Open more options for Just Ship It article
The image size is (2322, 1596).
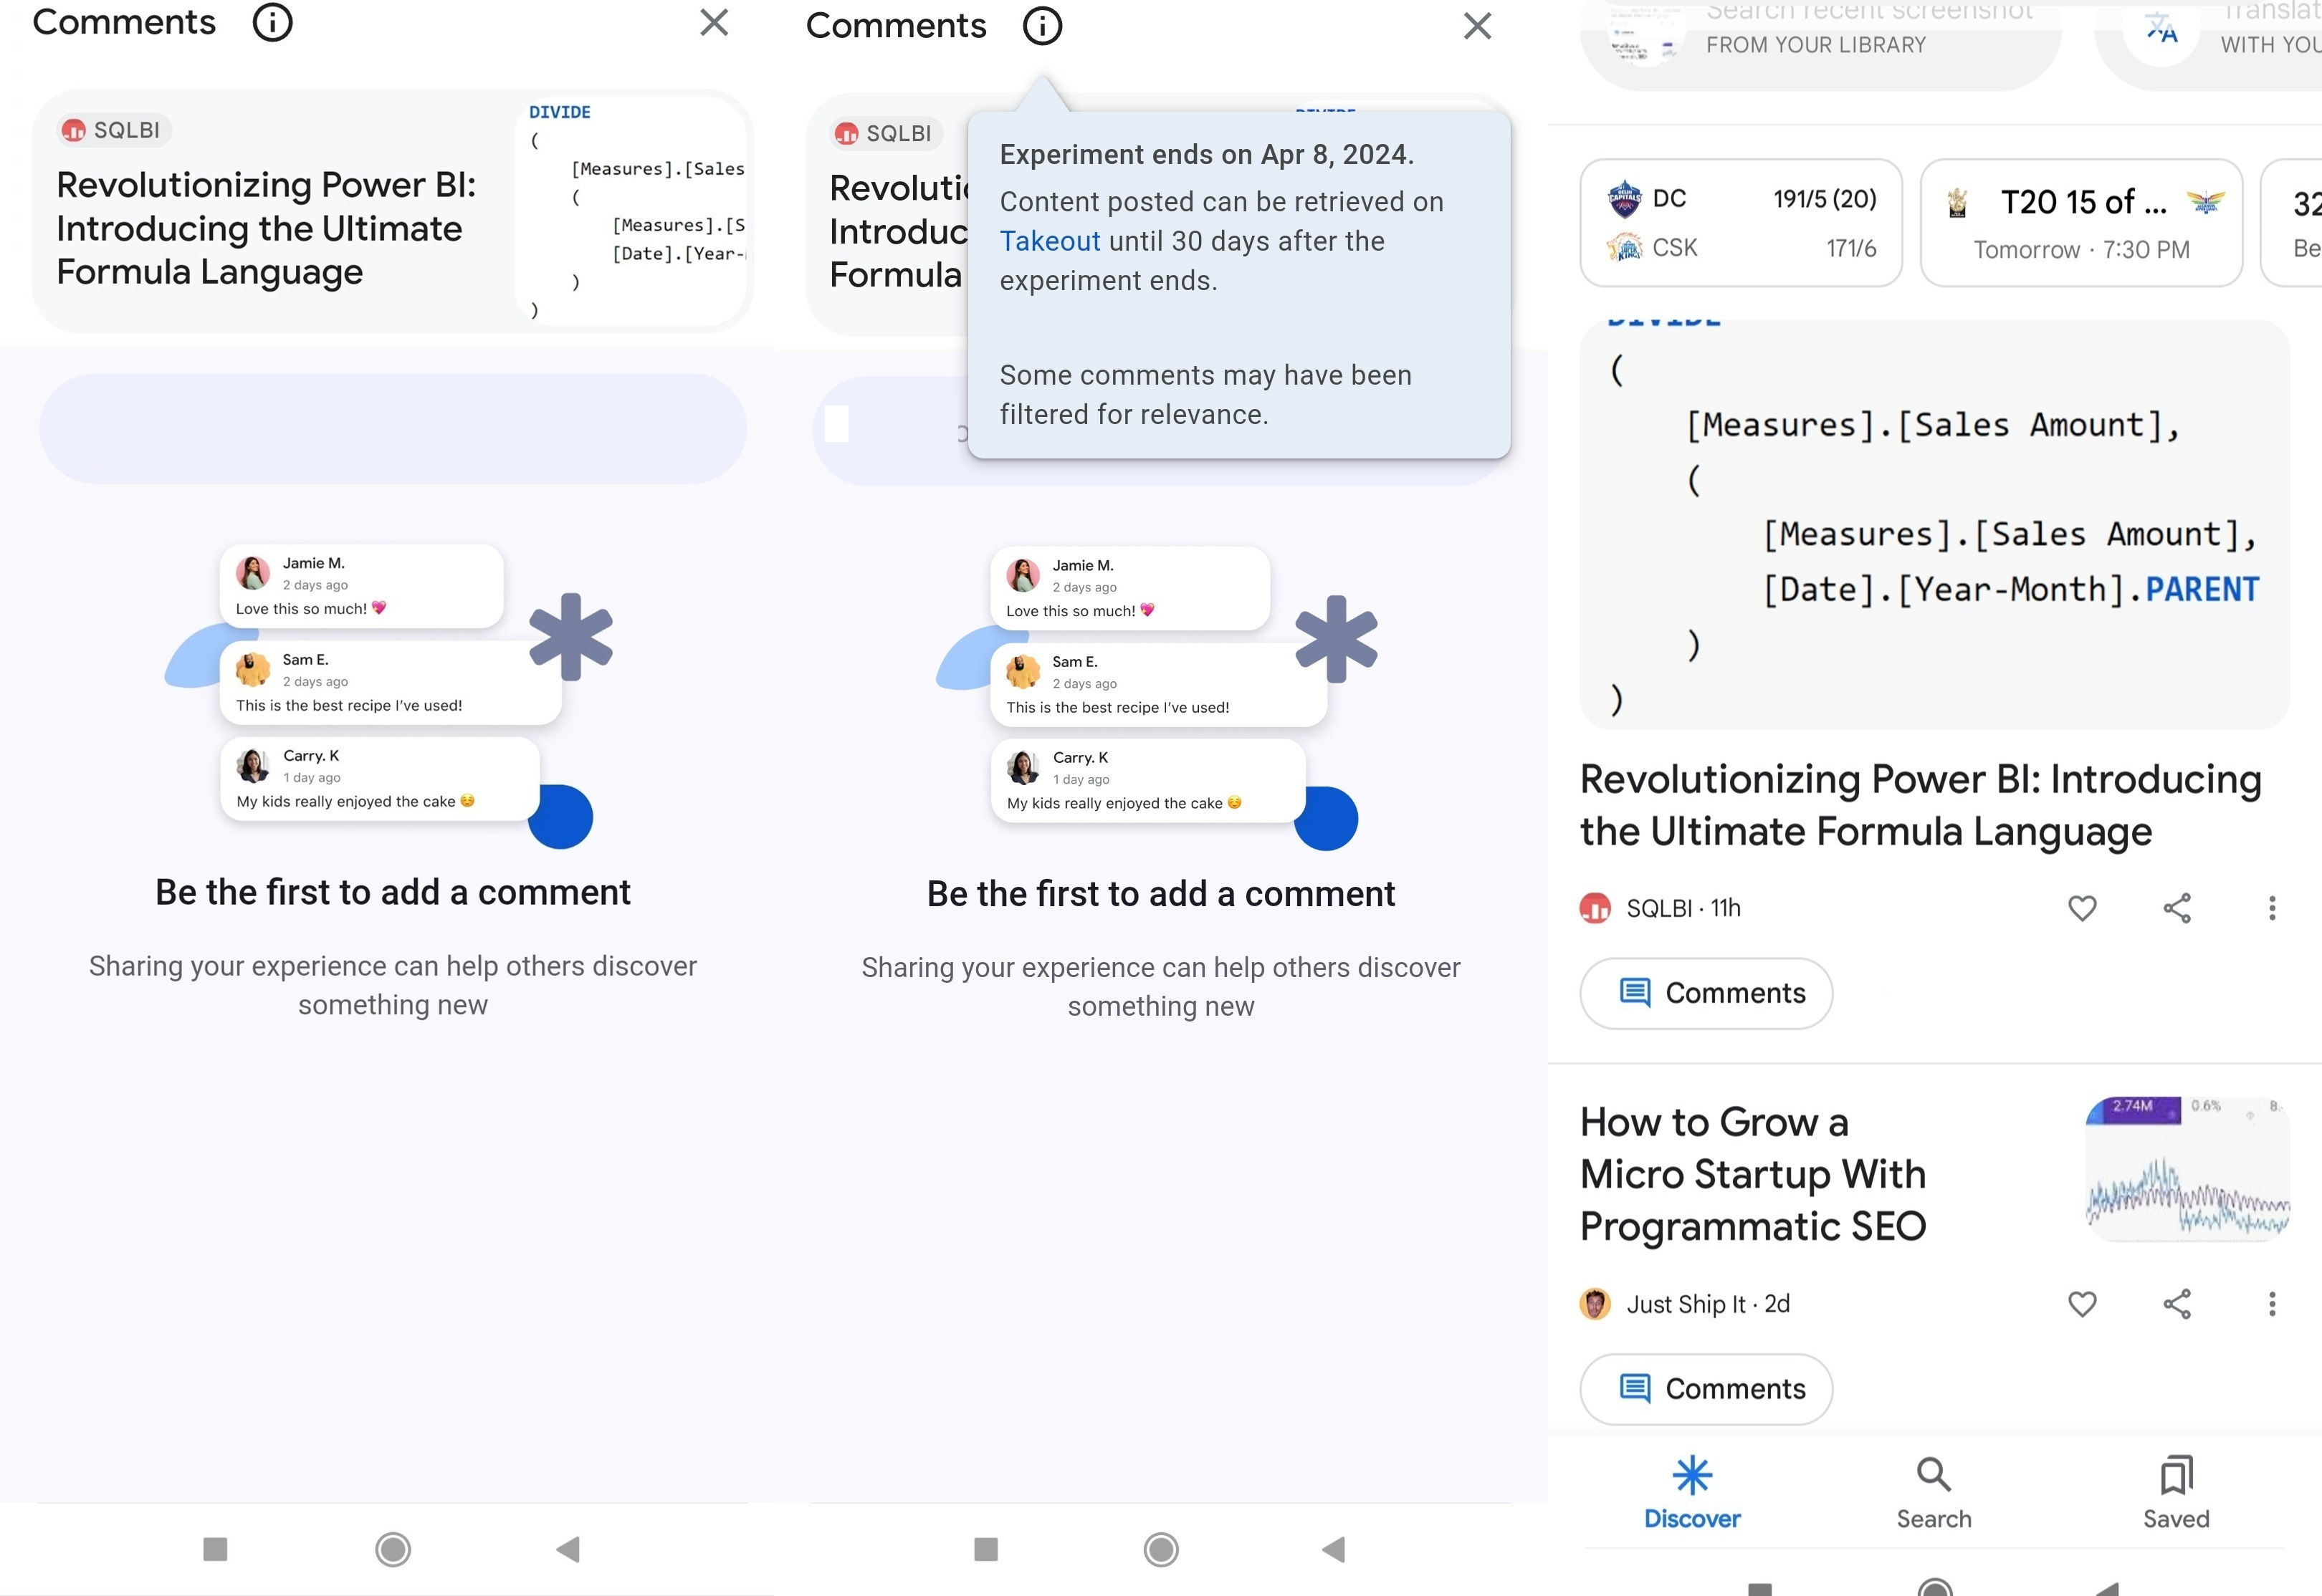coord(2272,1304)
